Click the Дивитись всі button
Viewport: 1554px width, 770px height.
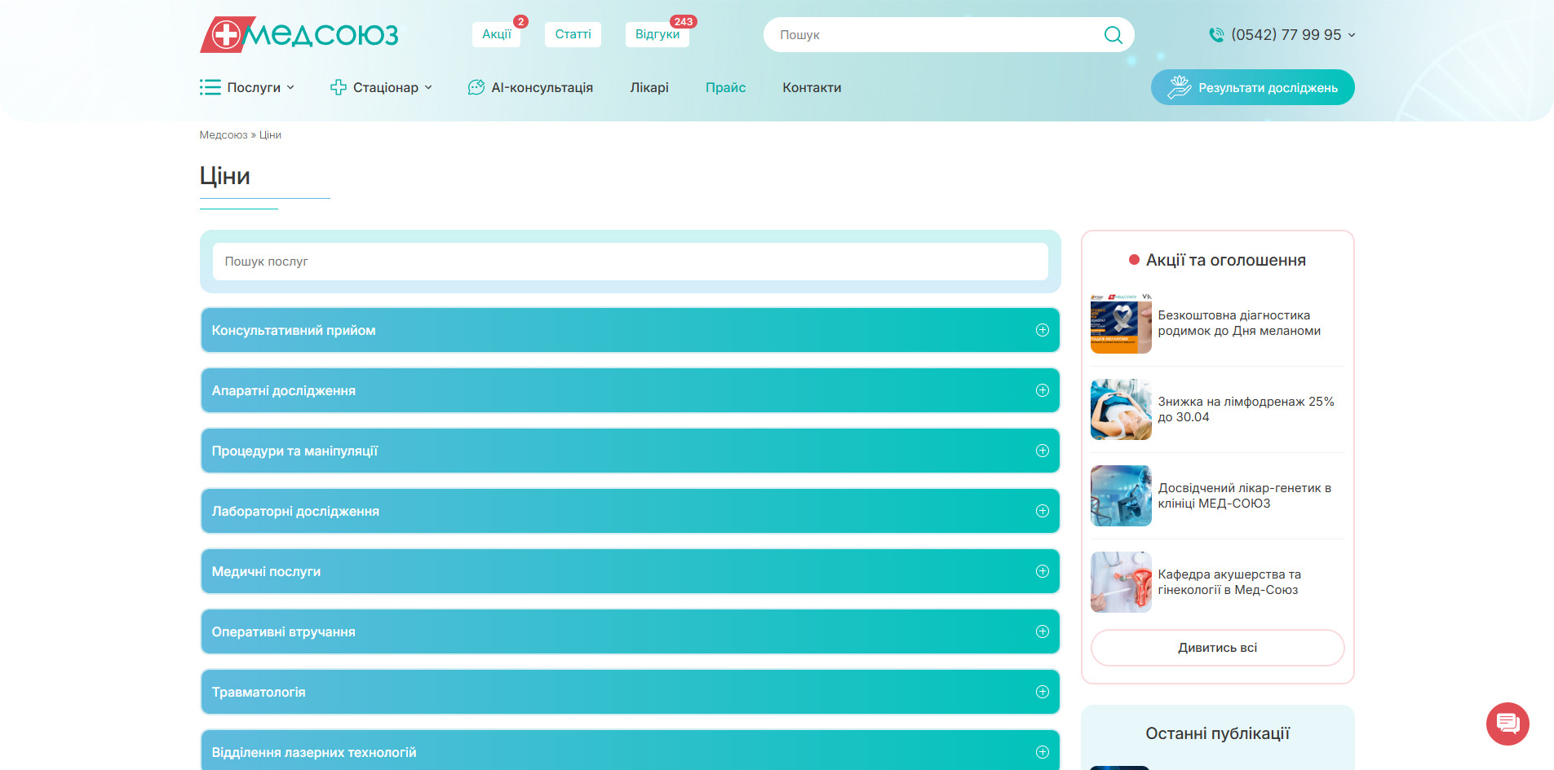1217,648
